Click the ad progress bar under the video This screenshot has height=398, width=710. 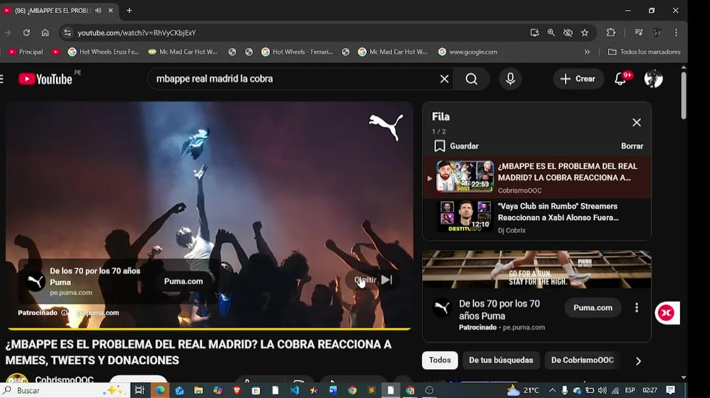(x=208, y=329)
